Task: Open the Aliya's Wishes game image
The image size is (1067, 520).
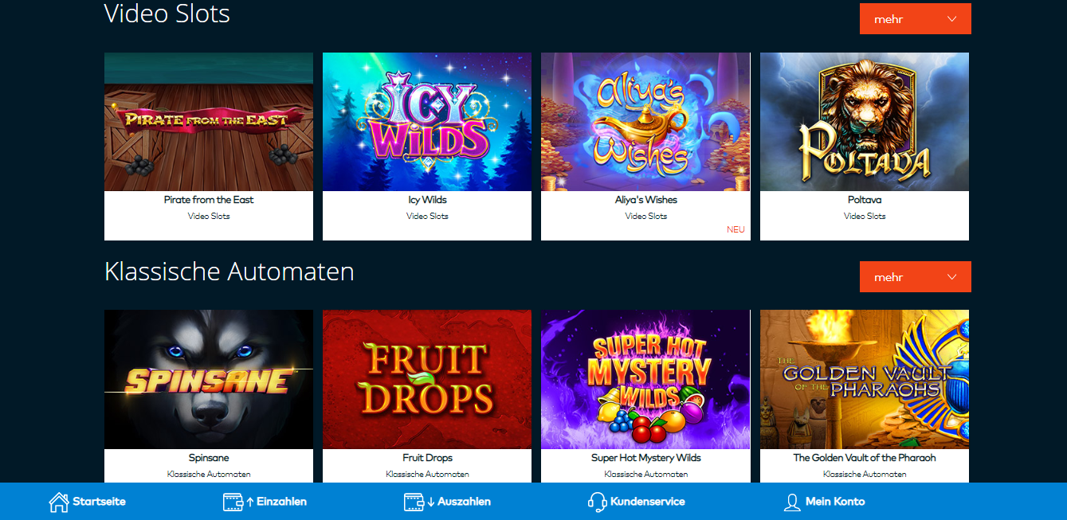Action: [x=645, y=122]
